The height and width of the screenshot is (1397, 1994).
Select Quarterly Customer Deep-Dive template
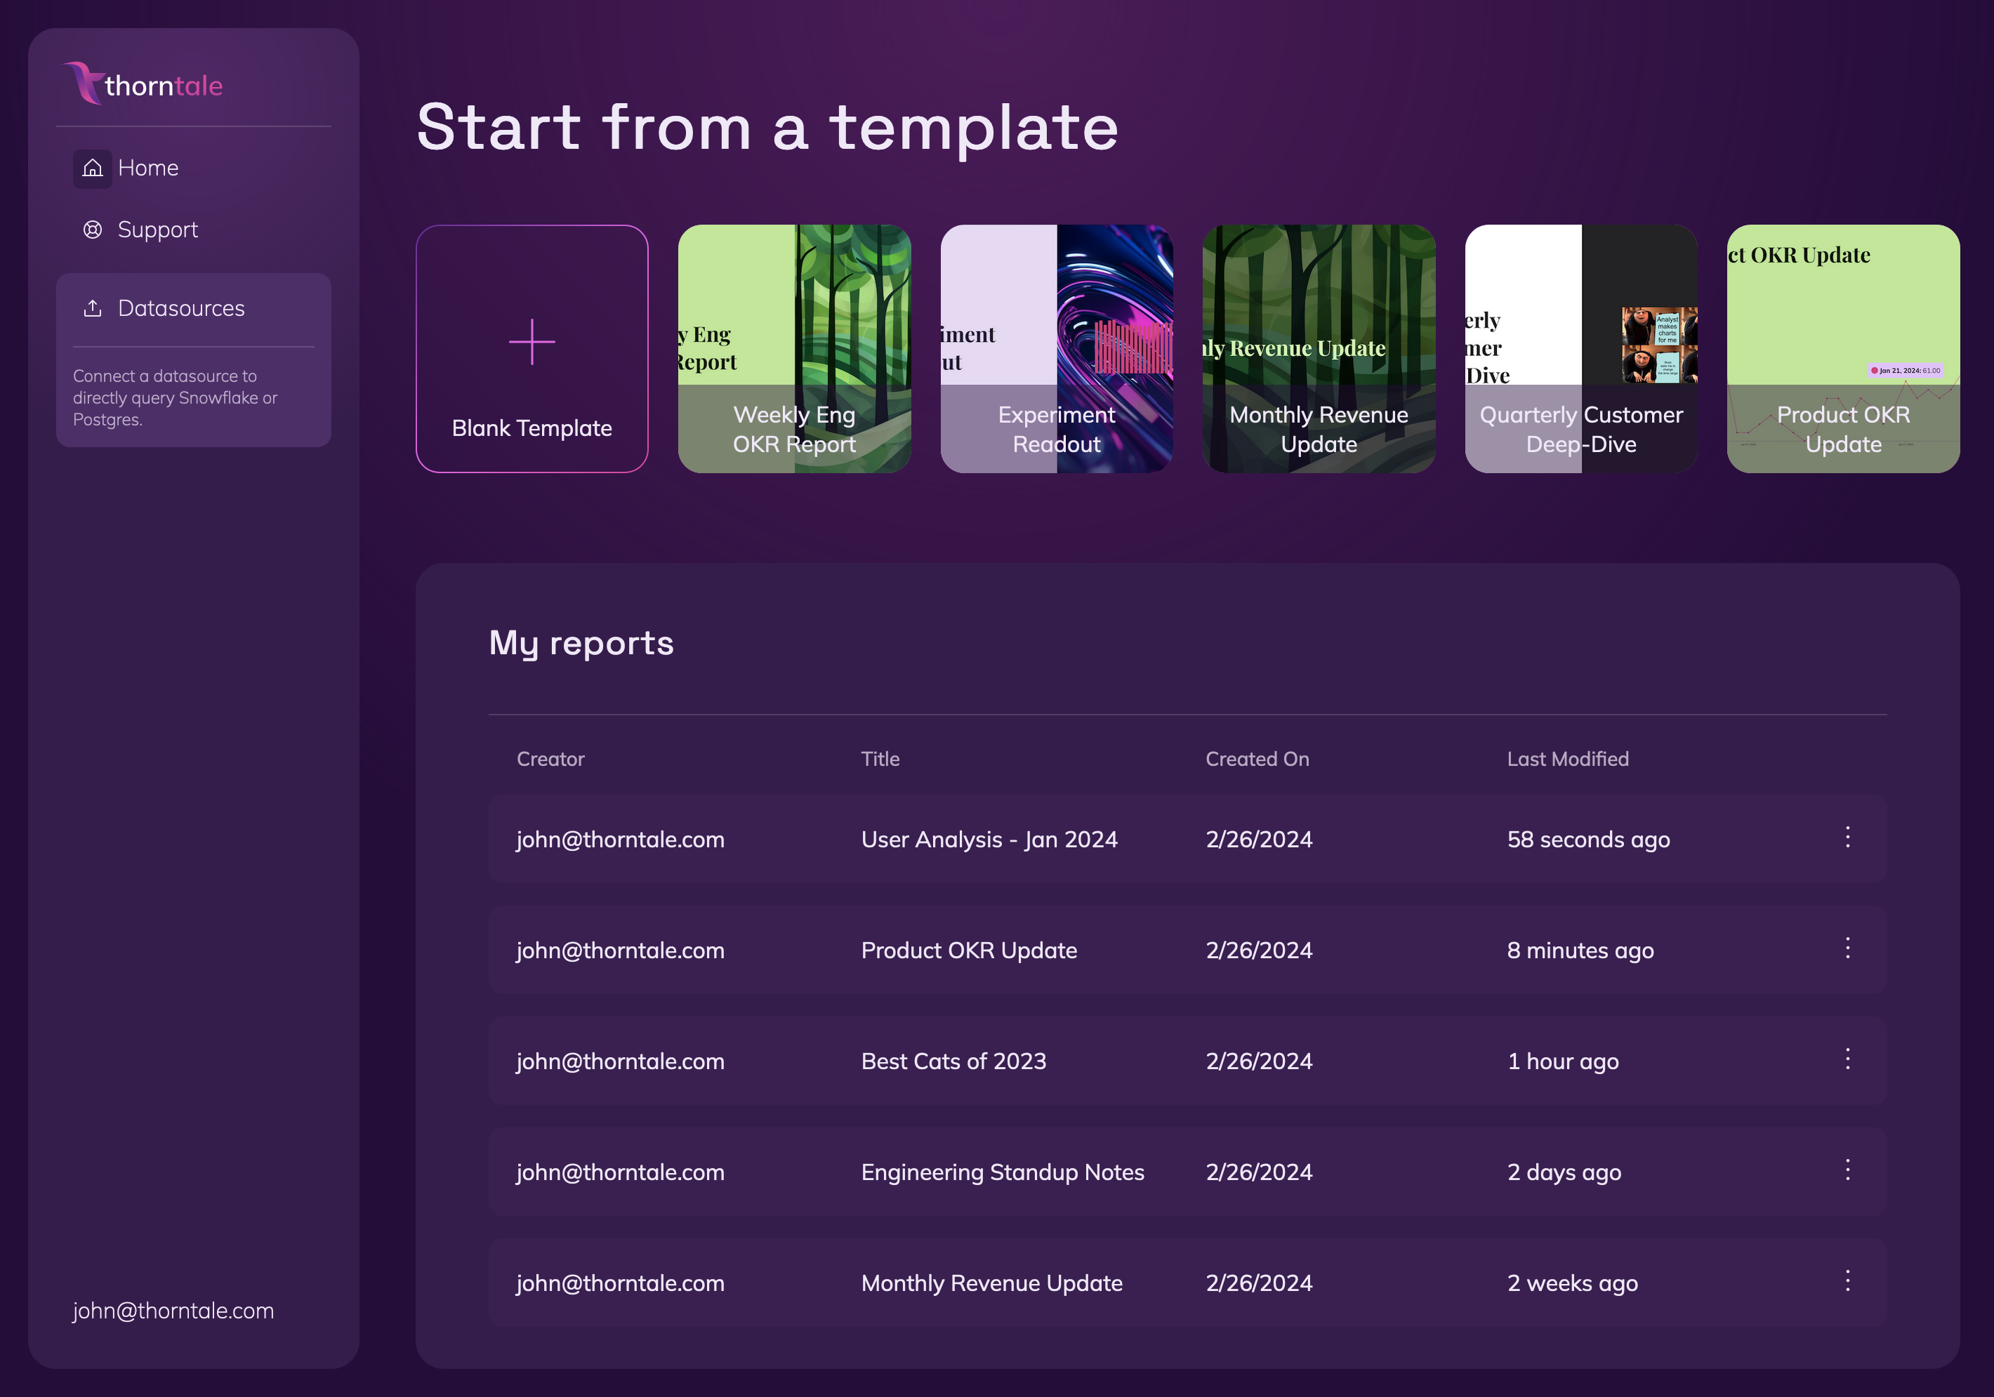1580,349
